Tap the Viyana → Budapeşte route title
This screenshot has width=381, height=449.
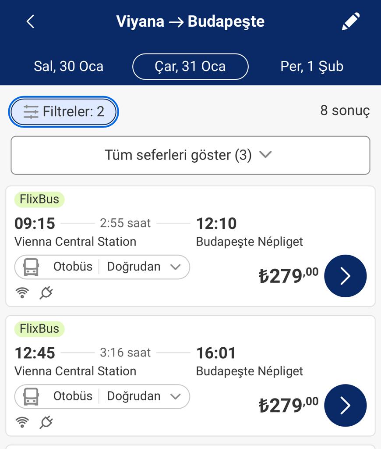[x=190, y=21]
